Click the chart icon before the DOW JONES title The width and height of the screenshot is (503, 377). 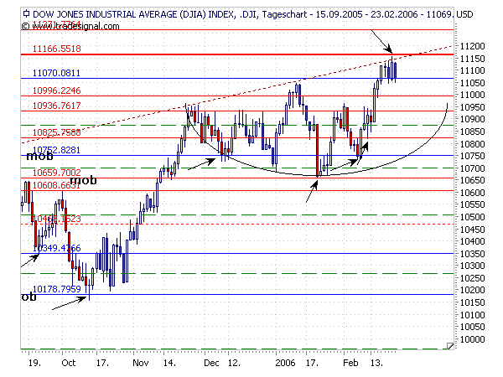point(26,13)
